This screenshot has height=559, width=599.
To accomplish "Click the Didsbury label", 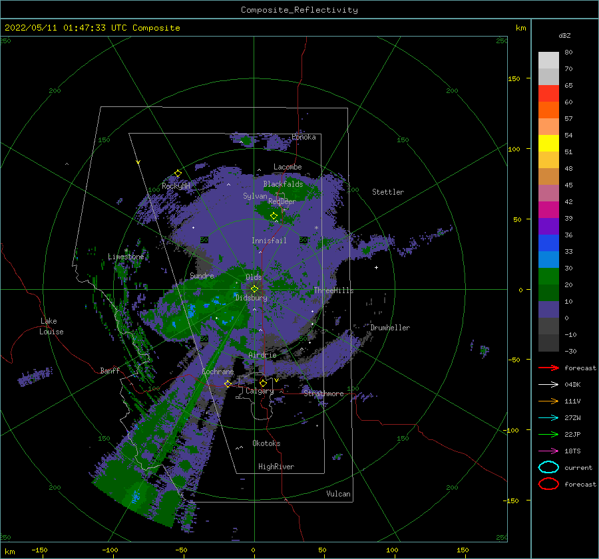I will coord(252,298).
